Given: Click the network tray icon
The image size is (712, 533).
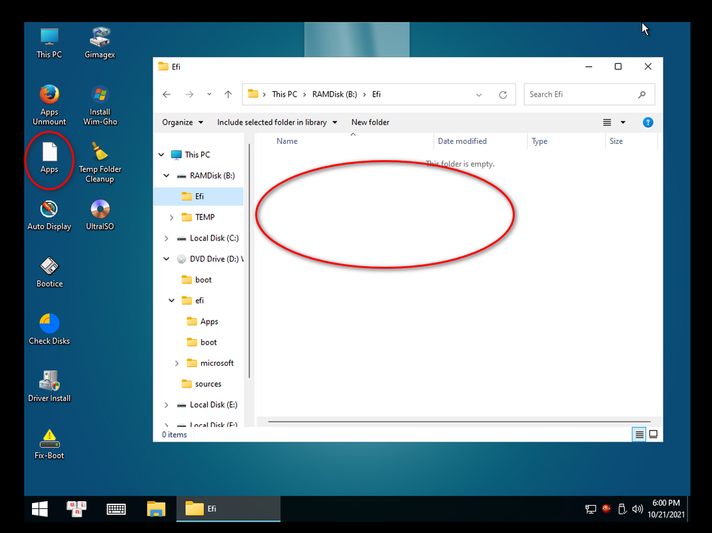Looking at the screenshot, I should click(x=590, y=509).
